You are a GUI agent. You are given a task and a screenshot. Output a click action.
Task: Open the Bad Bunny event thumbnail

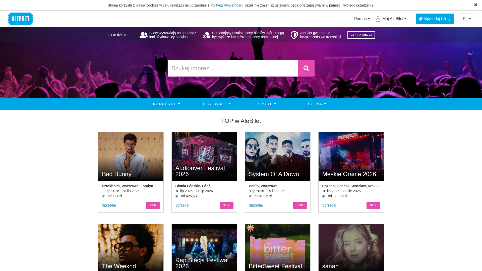[x=131, y=156]
